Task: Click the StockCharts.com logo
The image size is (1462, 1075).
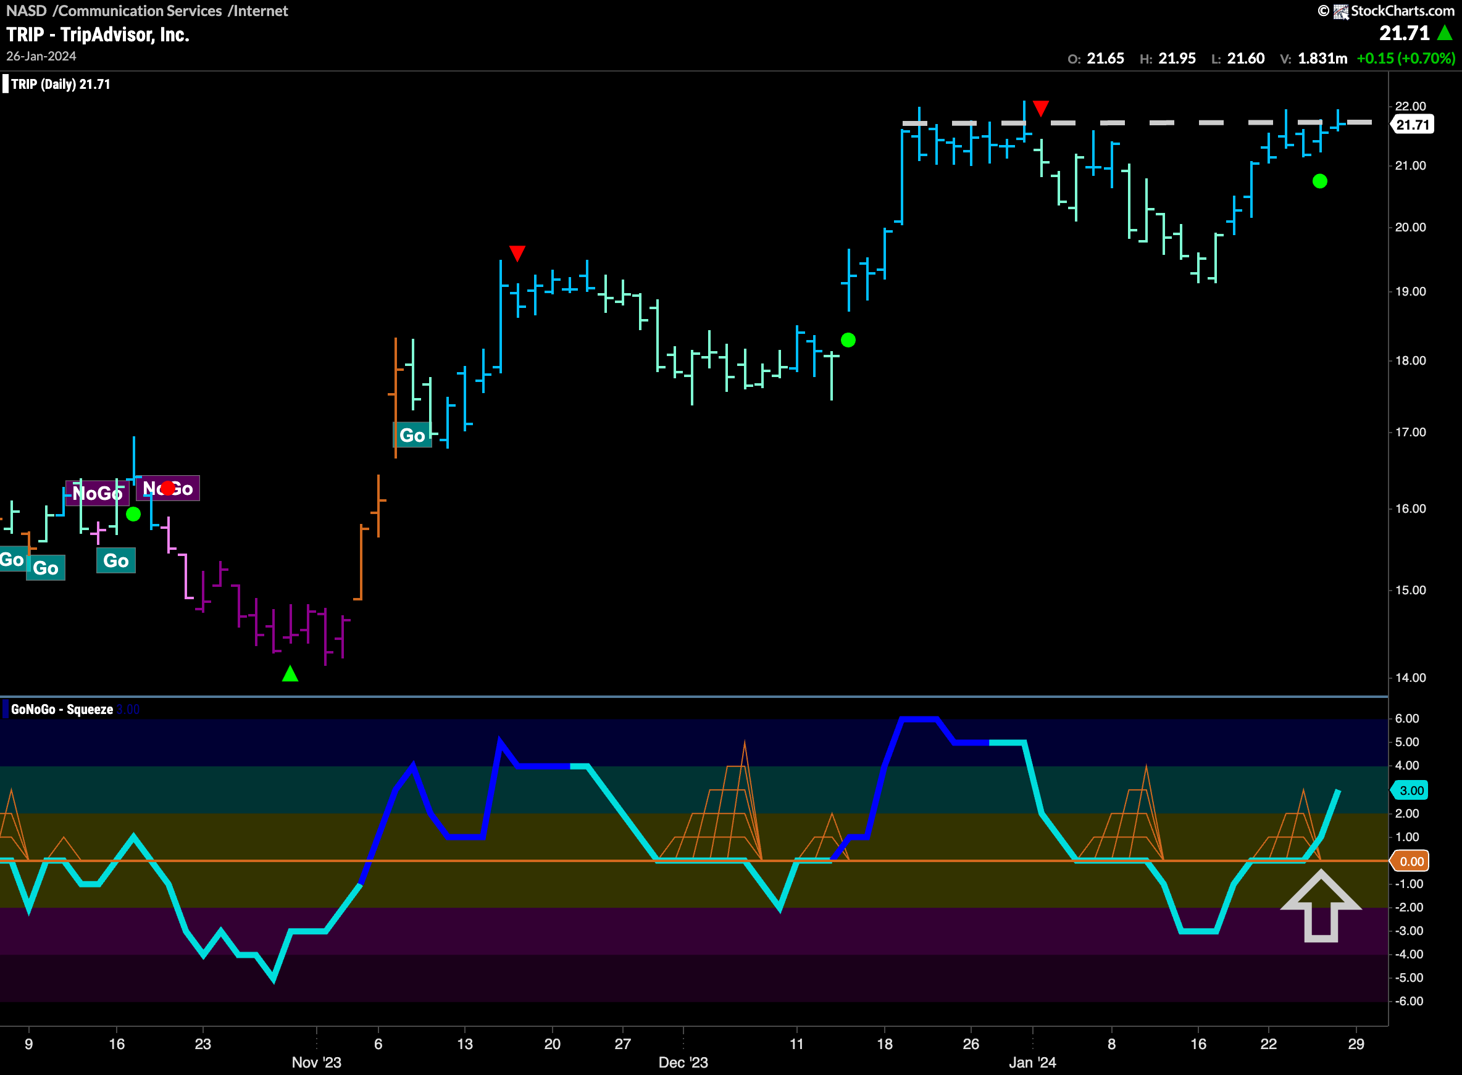Action: (x=1386, y=11)
